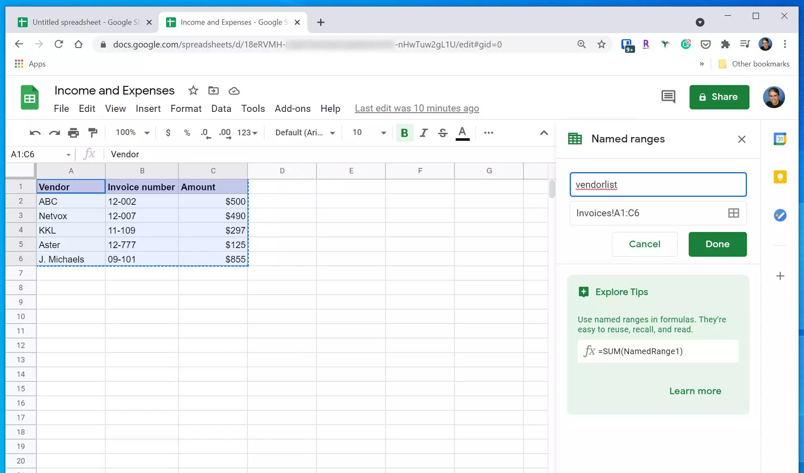Open the Tasks sidebar icon
This screenshot has width=804, height=473.
coord(780,215)
